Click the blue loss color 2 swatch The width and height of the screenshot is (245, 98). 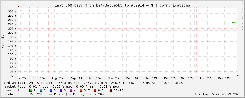[51, 90]
